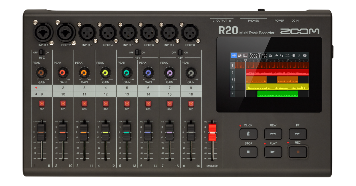Tap the 0002.1 bar counter on the touchscreen
Viewport: 356px width, 186px height.
pyautogui.click(x=255, y=56)
